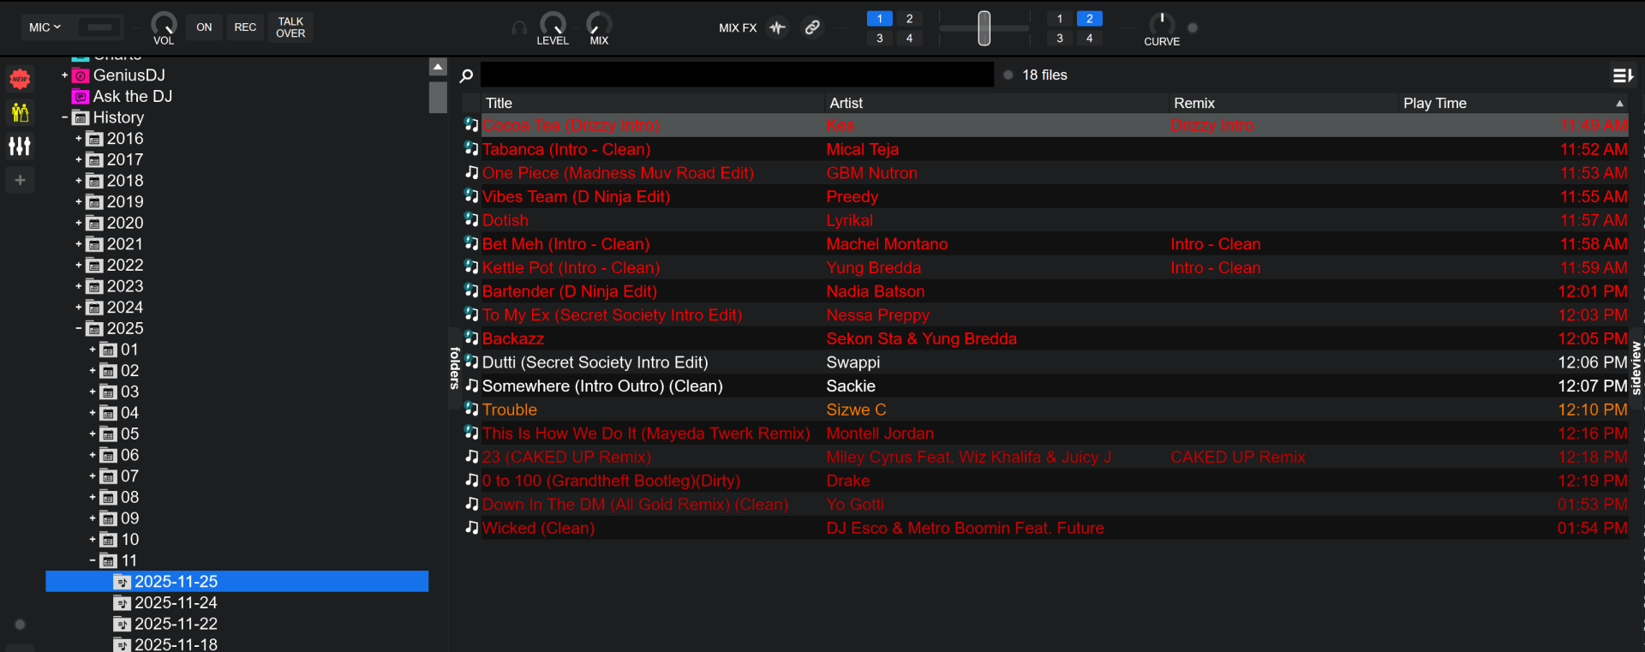
Task: Click the MIX FX waveform icon
Action: 777,27
